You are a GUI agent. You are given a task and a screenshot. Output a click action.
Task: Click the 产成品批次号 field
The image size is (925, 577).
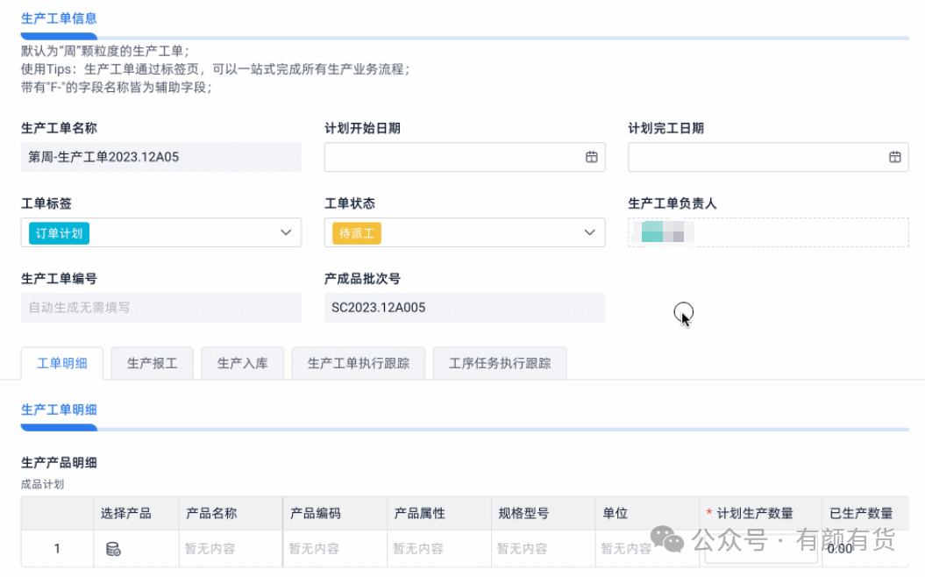[x=464, y=308]
